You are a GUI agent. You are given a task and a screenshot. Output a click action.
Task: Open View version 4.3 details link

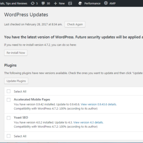[88, 122]
